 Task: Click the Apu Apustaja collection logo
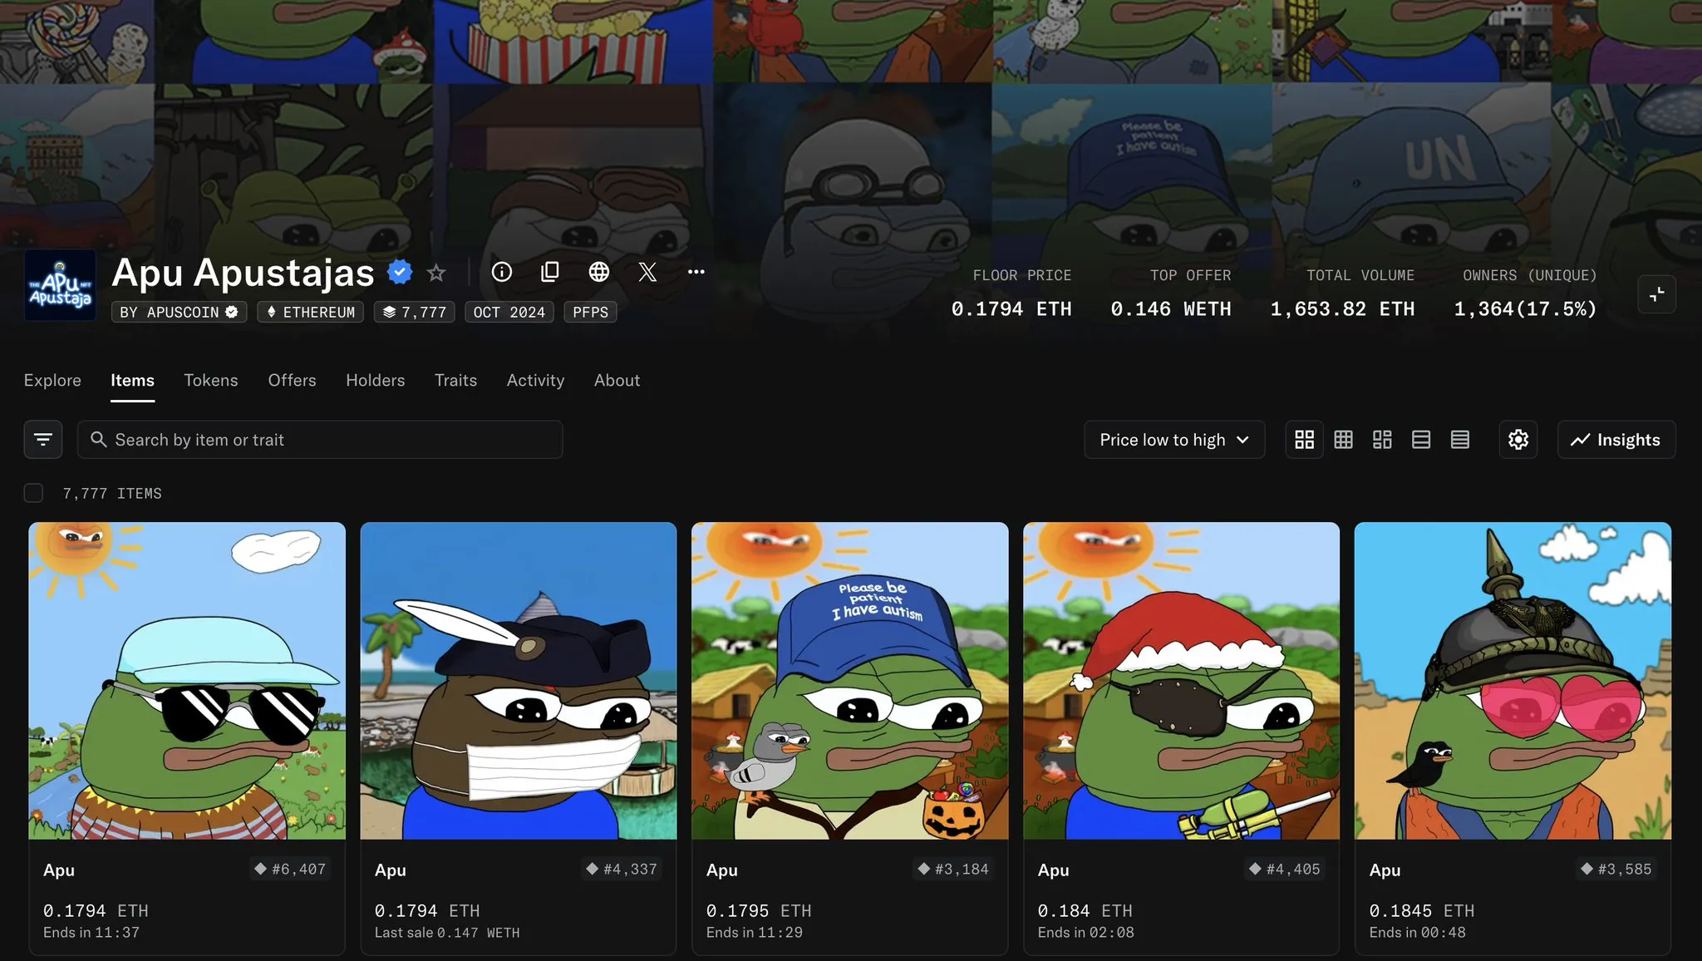pyautogui.click(x=60, y=285)
